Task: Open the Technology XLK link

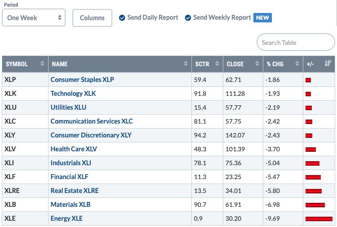Action: tap(73, 94)
